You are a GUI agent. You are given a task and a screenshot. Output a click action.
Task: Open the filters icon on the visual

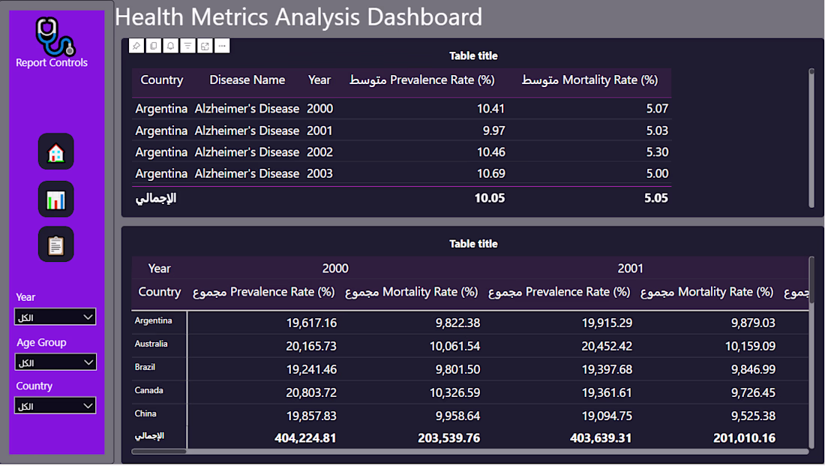pyautogui.click(x=187, y=46)
